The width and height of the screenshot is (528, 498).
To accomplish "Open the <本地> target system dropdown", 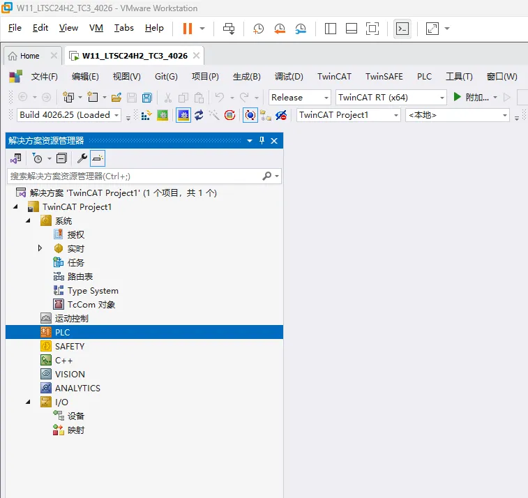I will (505, 116).
